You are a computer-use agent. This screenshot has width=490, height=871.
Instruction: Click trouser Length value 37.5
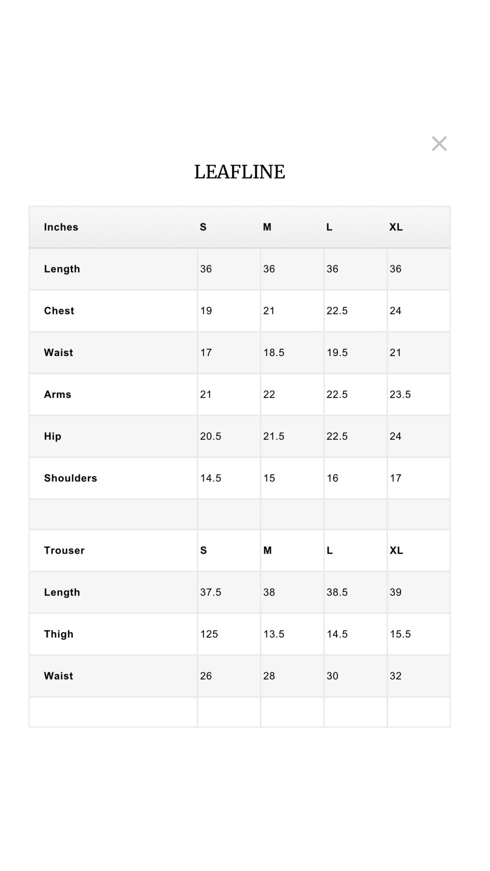(211, 592)
